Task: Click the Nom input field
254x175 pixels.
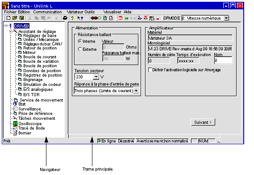Action: (x=223, y=61)
